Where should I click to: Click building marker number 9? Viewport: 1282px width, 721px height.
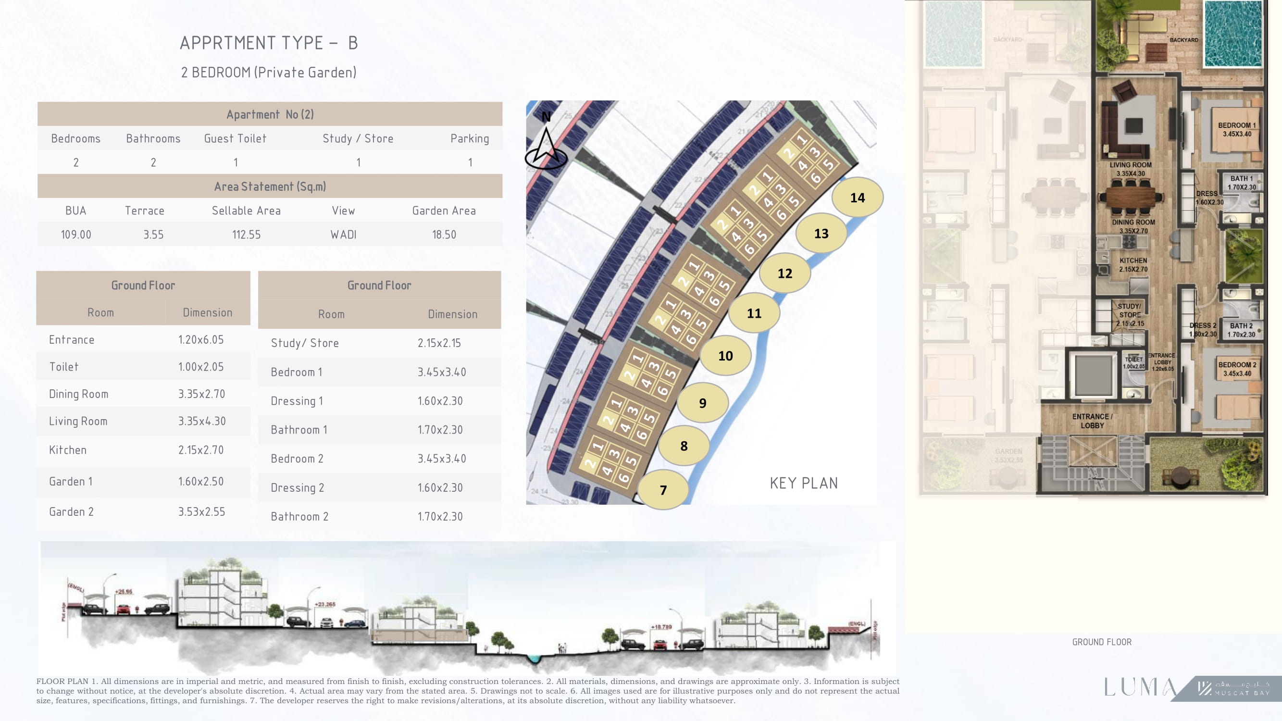(703, 403)
